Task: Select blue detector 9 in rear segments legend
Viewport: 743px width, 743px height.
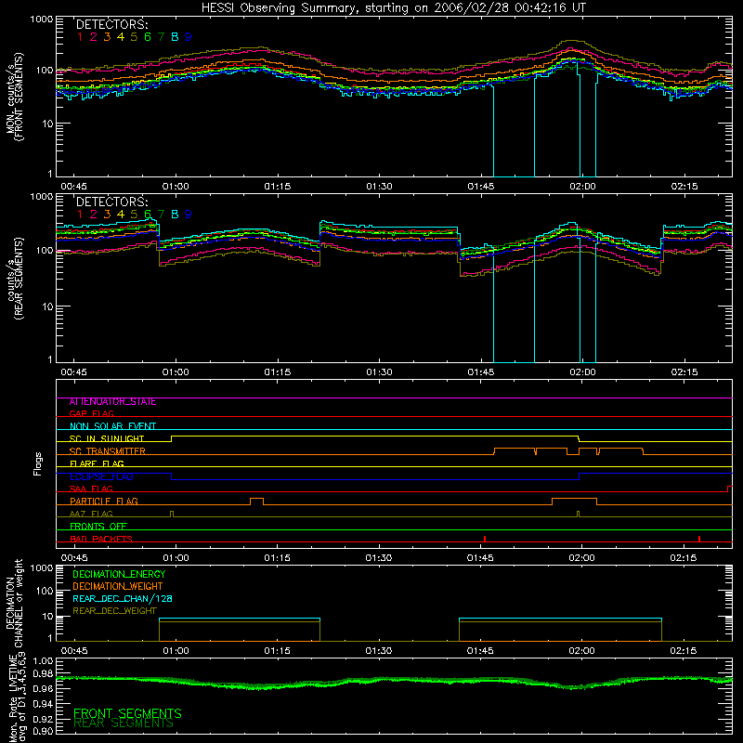Action: (189, 215)
